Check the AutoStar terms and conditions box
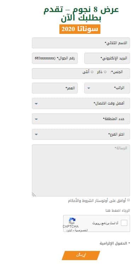This screenshot has height=264, width=140. click(x=129, y=200)
